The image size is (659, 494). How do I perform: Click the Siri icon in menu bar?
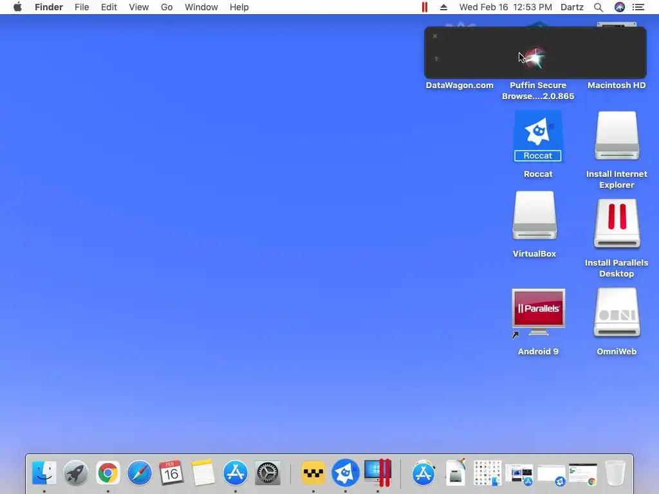[x=620, y=7]
